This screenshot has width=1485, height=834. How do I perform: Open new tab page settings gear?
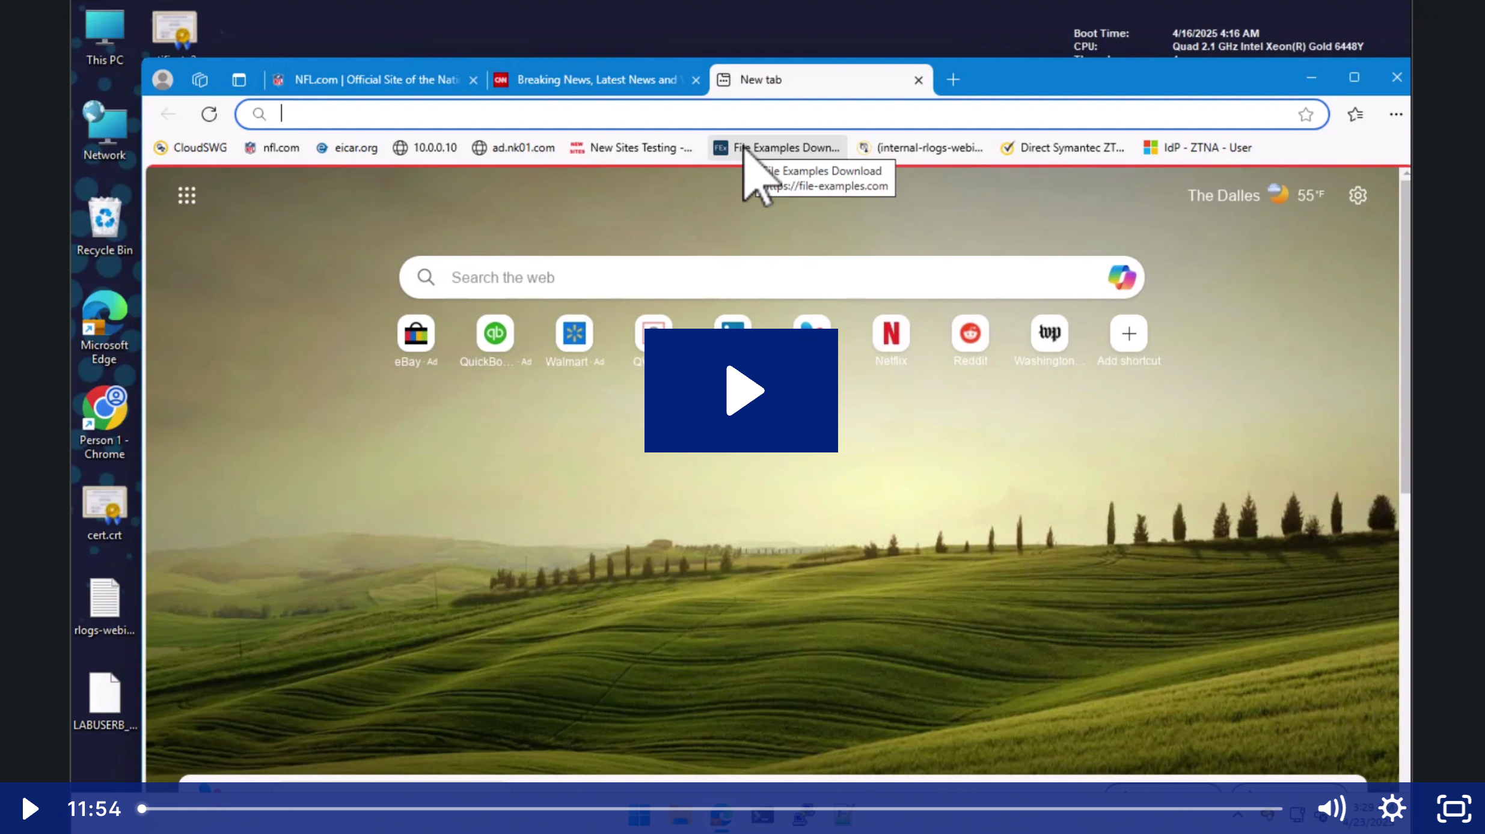click(x=1358, y=195)
